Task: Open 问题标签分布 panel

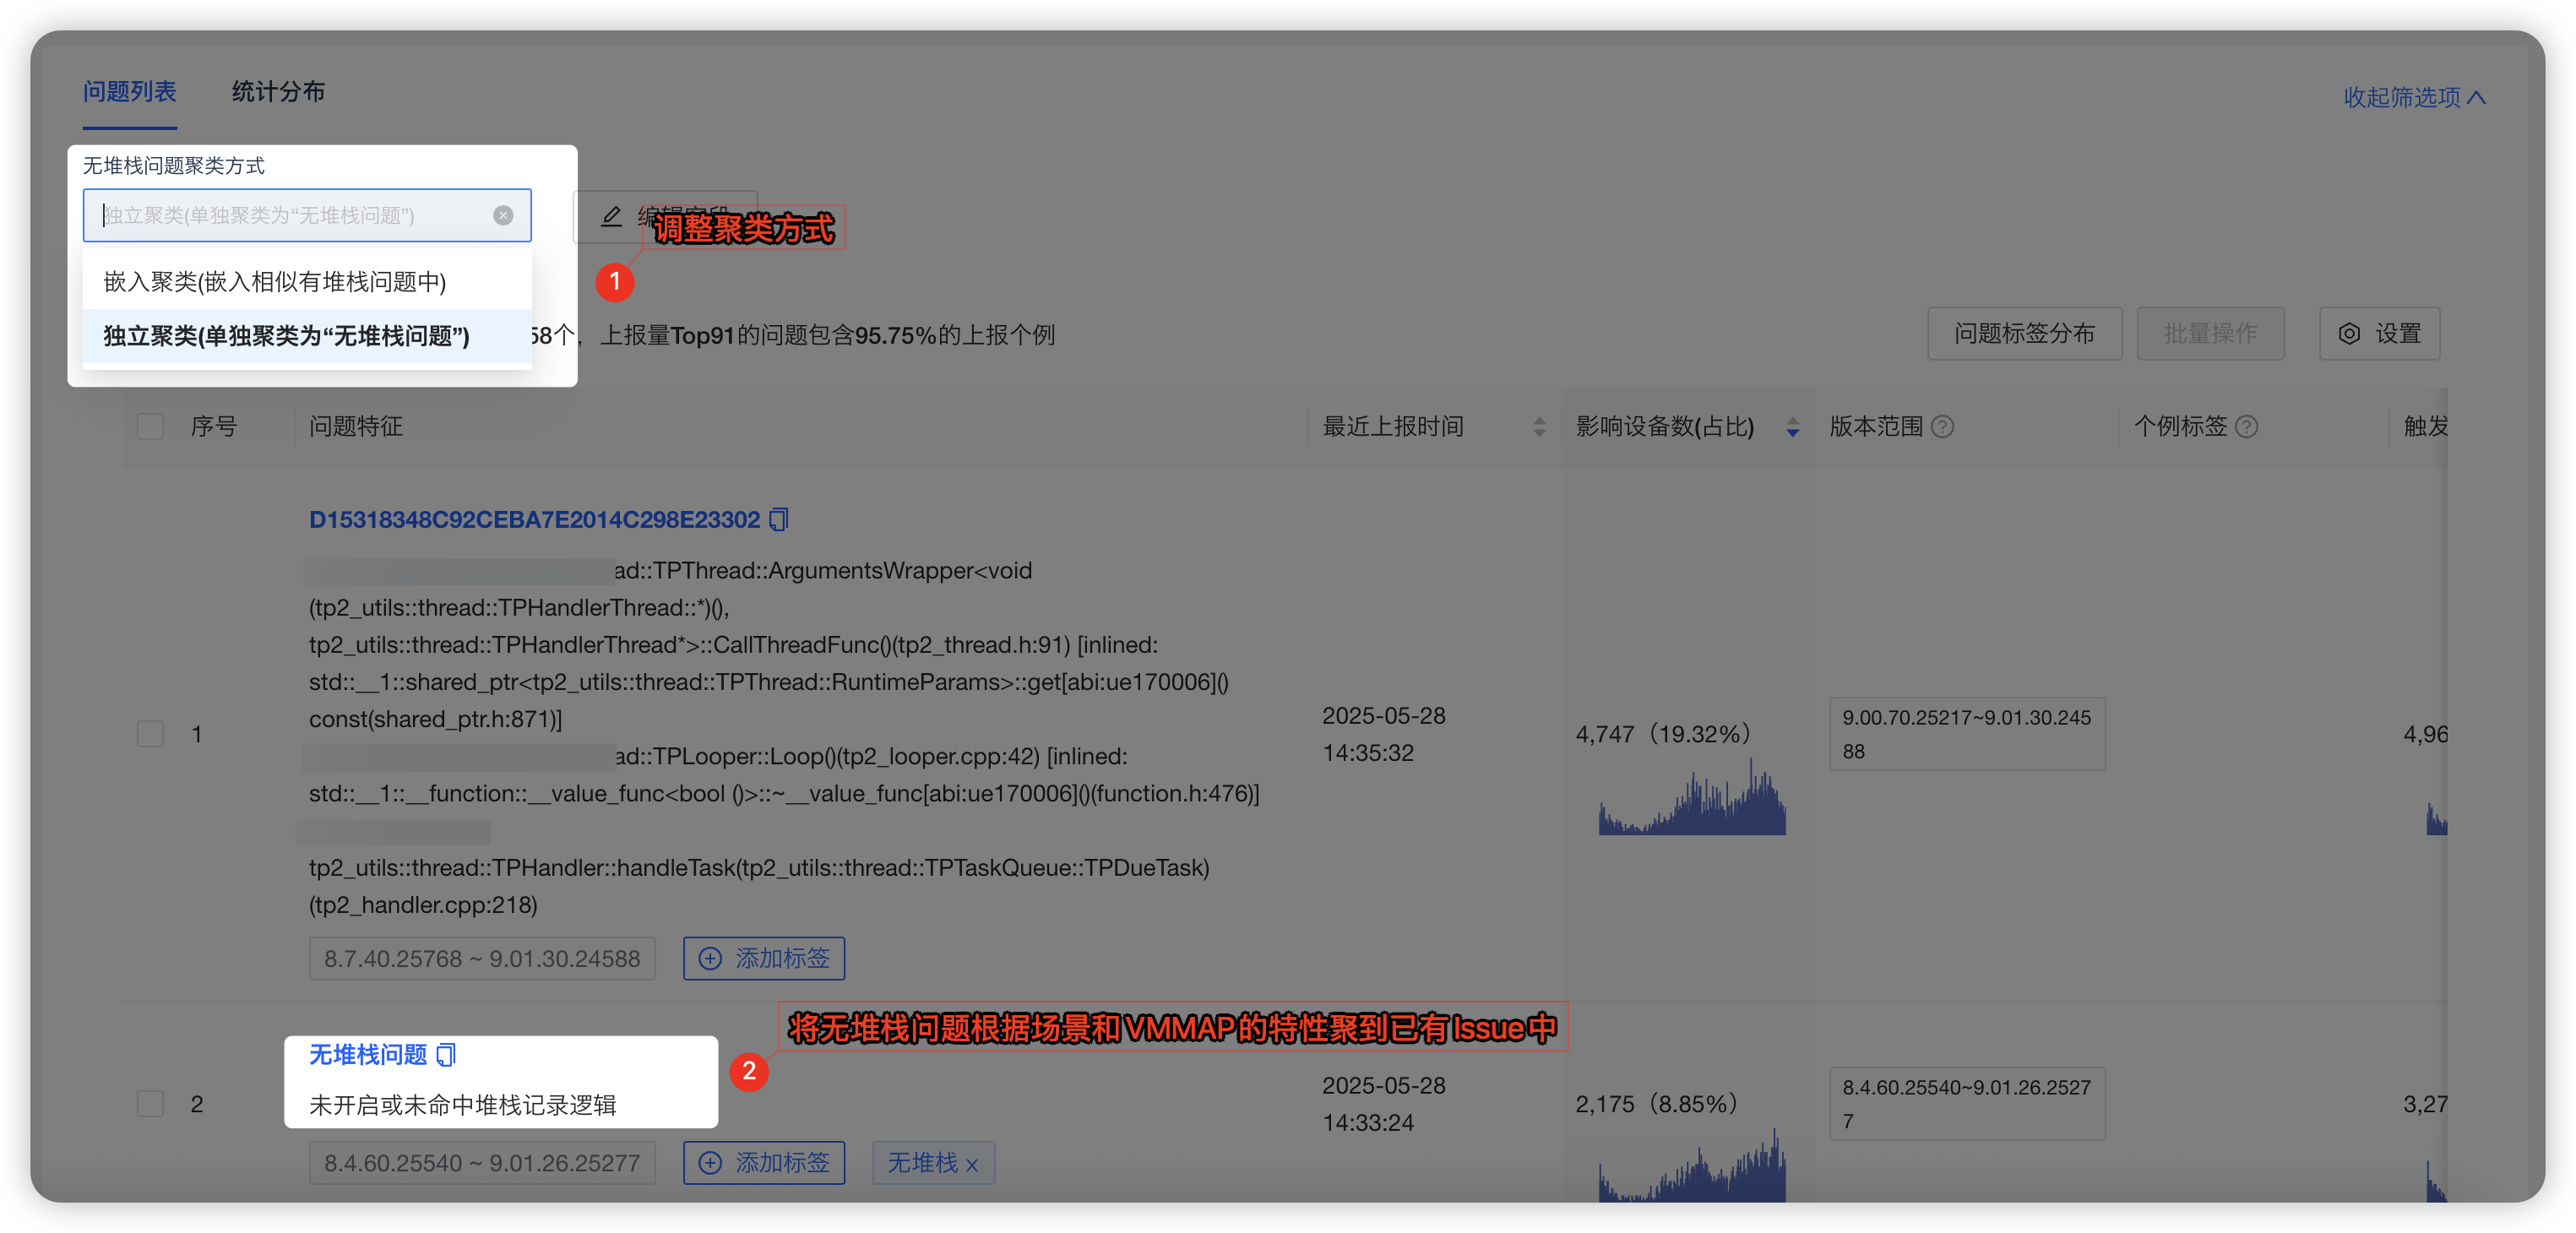Action: [2024, 333]
